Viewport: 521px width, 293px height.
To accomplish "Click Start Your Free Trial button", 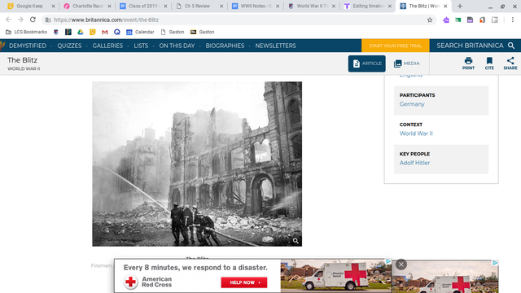I will [396, 46].
